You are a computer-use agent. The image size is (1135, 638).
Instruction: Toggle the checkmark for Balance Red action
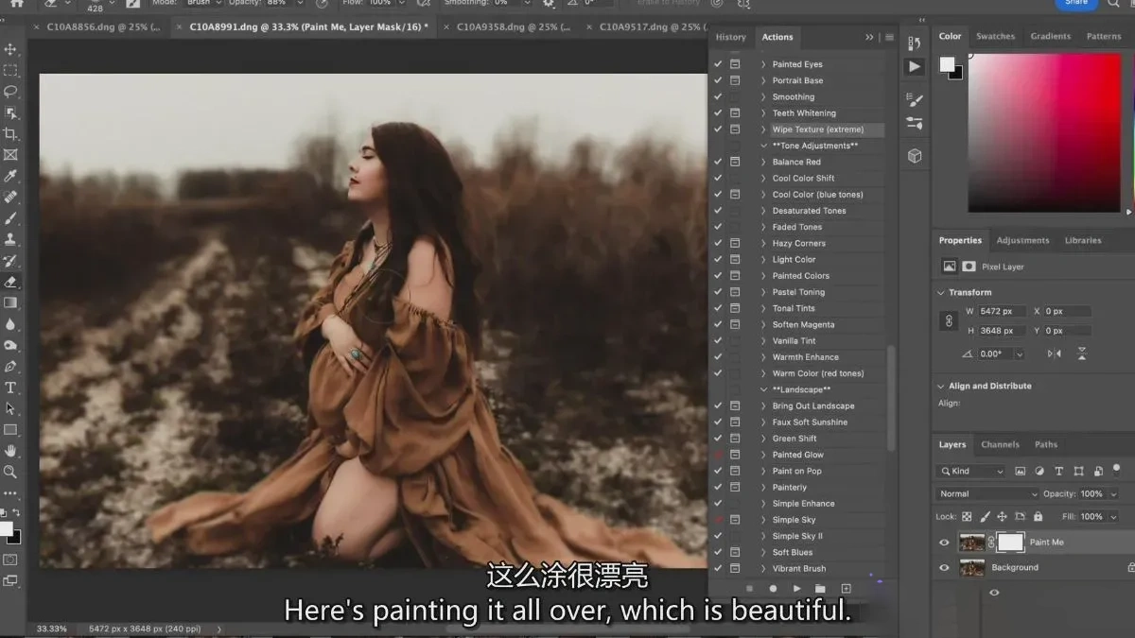718,162
